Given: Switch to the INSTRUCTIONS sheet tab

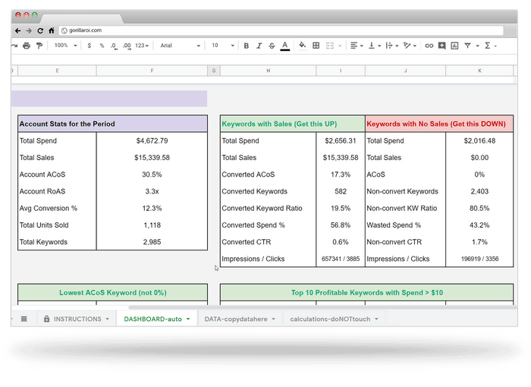Looking at the screenshot, I should pyautogui.click(x=77, y=319).
